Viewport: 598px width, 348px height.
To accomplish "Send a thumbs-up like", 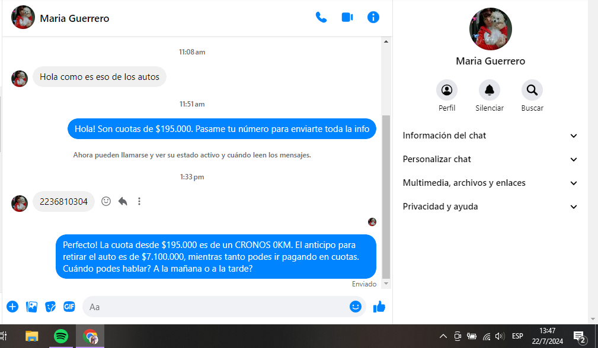I will (x=379, y=307).
